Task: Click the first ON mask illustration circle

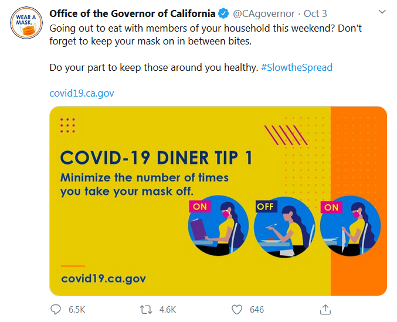Action: tap(218, 226)
